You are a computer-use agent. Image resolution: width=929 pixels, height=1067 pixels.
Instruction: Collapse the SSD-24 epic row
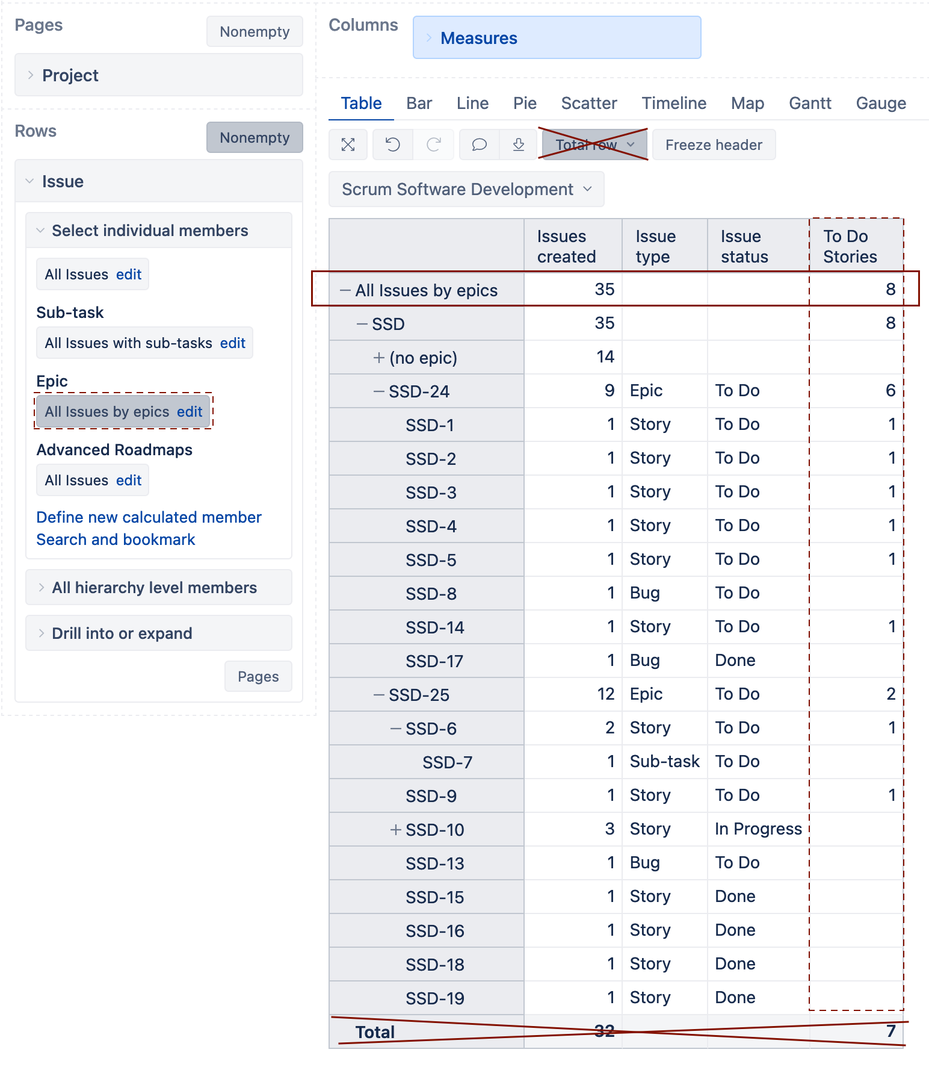click(x=379, y=391)
